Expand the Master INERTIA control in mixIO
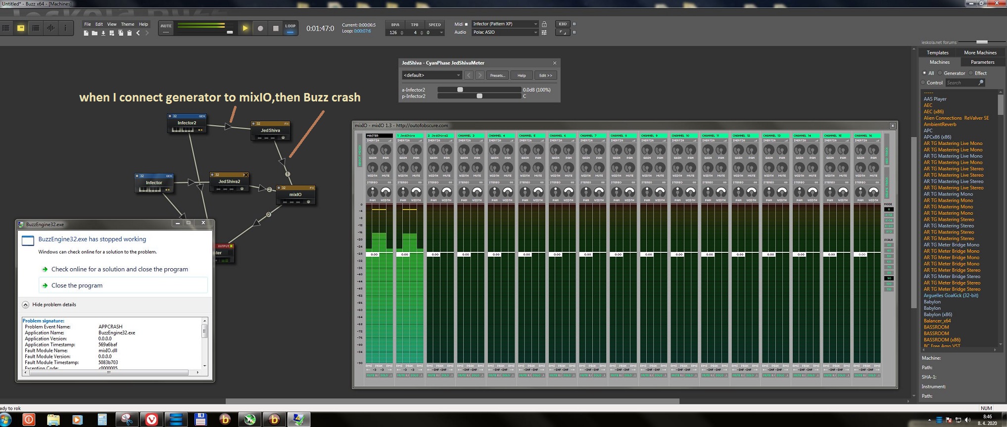 [379, 141]
